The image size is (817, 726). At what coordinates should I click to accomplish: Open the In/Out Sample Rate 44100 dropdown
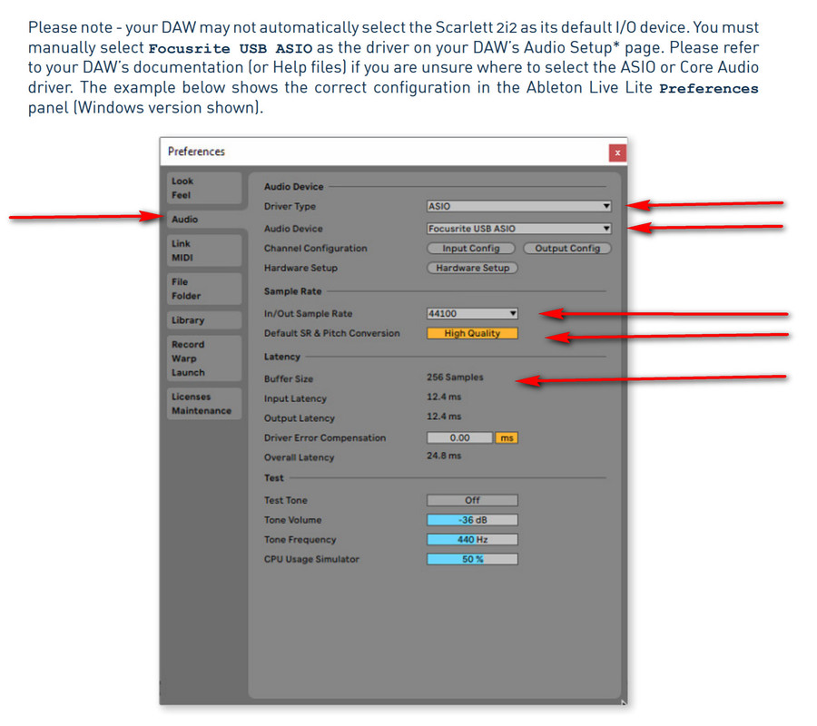coord(472,313)
